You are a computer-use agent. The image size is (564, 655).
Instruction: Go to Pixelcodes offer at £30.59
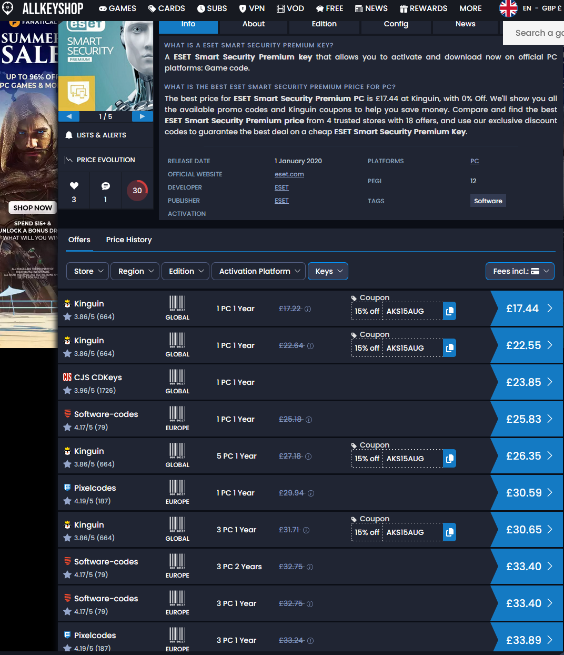(x=527, y=493)
